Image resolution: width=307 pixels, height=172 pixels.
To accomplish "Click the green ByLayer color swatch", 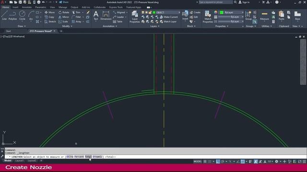I will click(222, 12).
